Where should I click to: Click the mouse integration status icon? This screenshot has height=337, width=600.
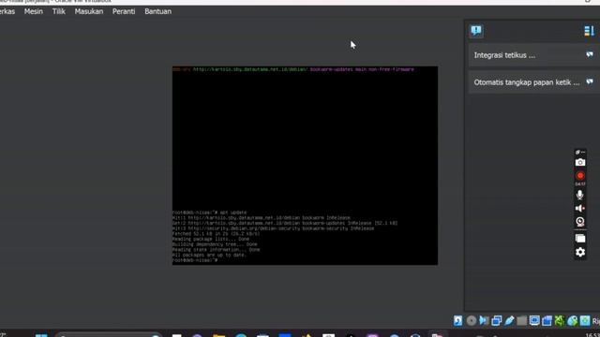(572, 321)
